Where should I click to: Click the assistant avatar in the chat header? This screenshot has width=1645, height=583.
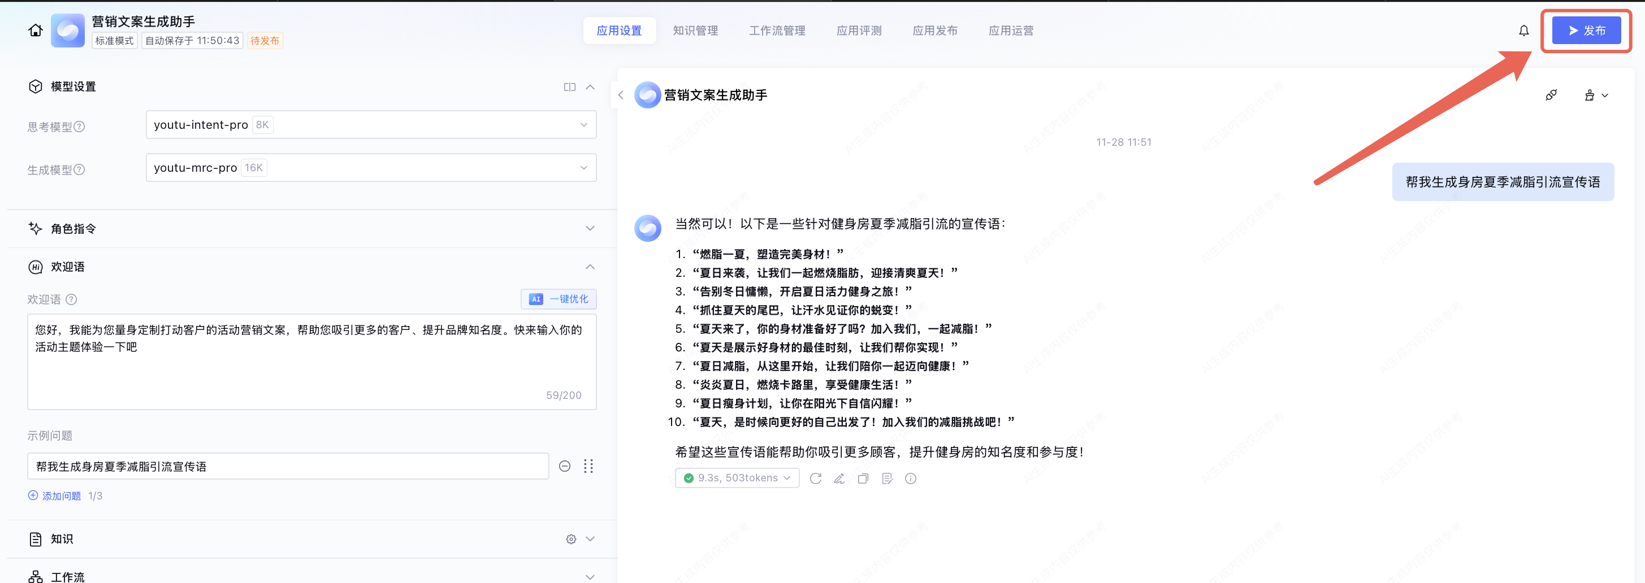[647, 95]
